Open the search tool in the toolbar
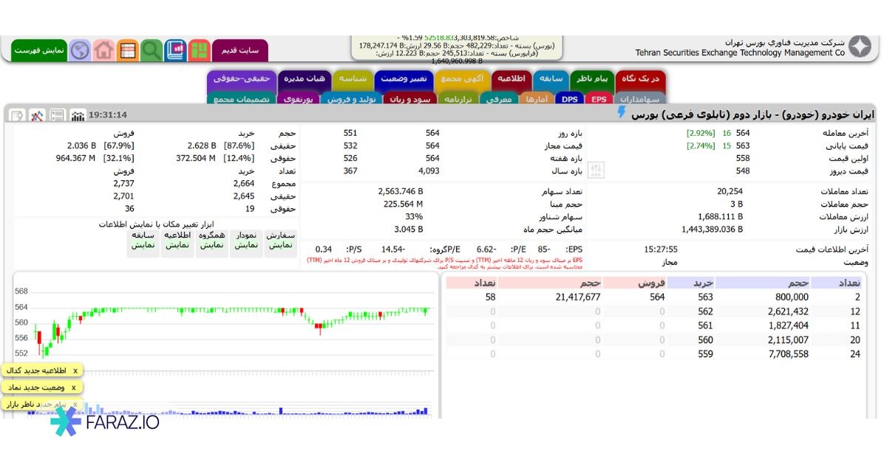Viewport: 887px width, 465px height. click(150, 48)
